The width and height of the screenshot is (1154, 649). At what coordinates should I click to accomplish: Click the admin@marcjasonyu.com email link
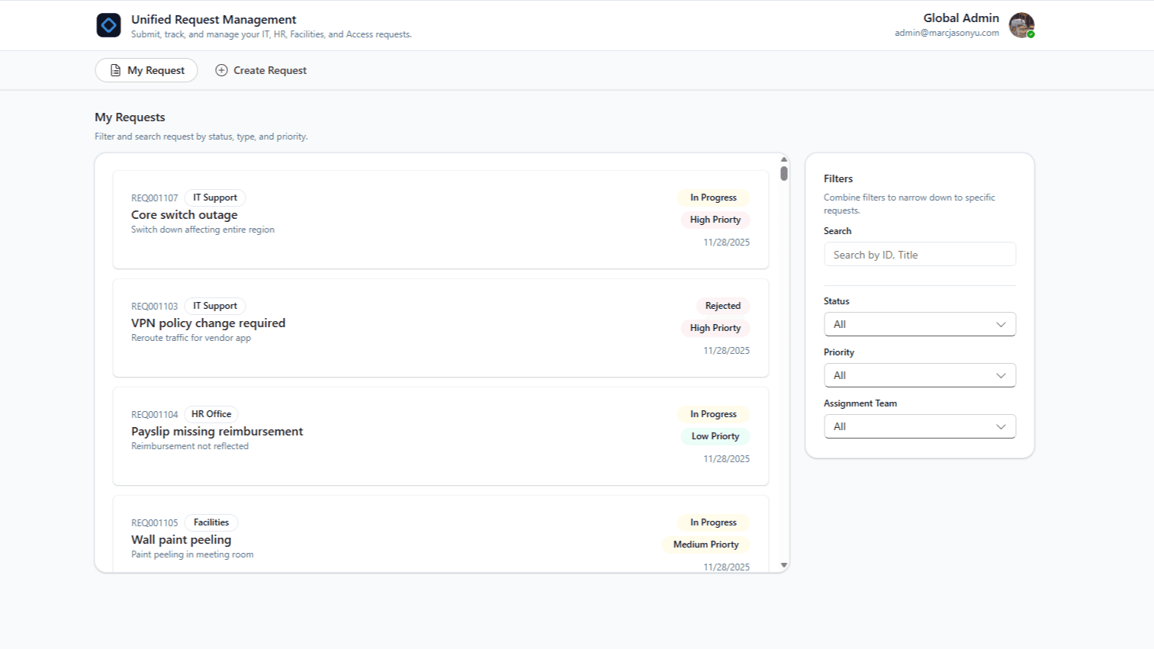pyautogui.click(x=946, y=33)
